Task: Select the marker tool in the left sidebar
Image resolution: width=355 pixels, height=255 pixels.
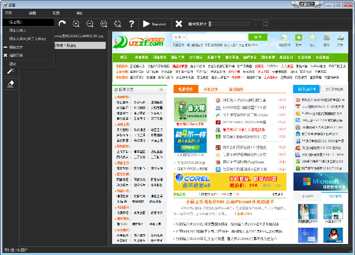Action: click(11, 72)
